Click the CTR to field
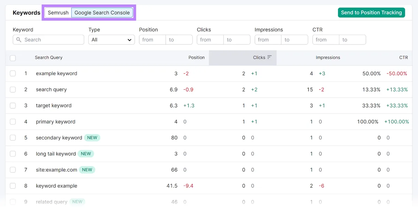Viewport: 418px width, 210px height. (353, 40)
